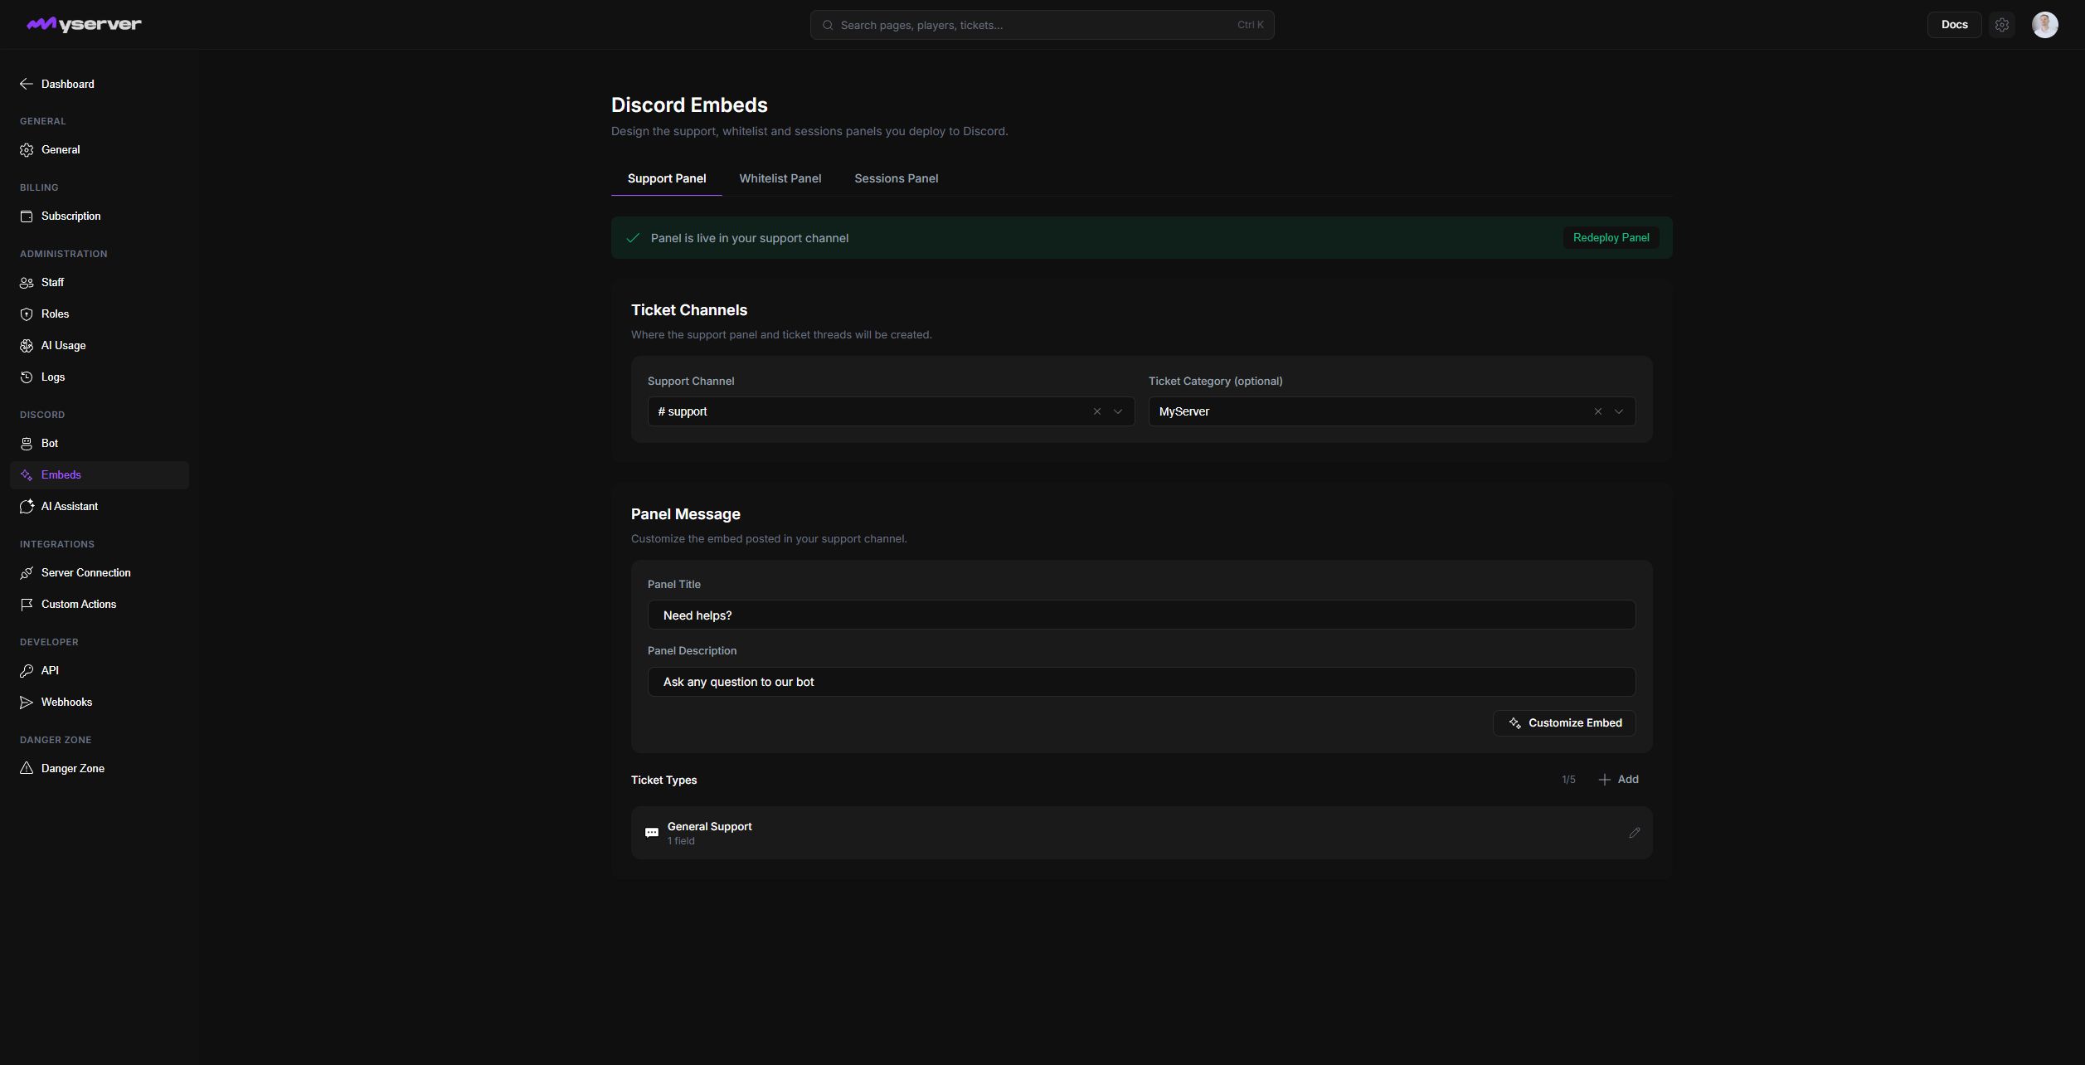Open the Staff page
This screenshot has height=1065, width=2085.
100,283
